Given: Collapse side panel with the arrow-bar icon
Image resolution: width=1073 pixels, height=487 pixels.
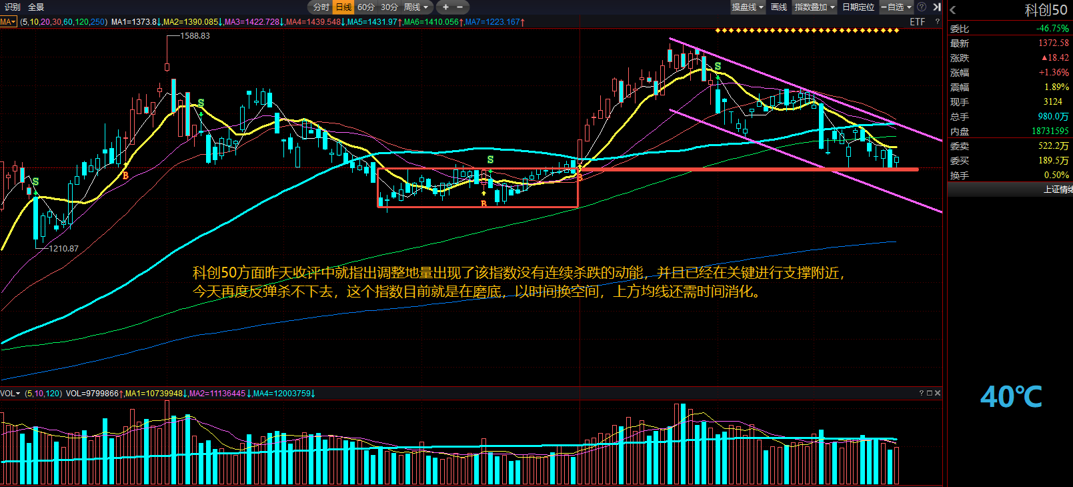Looking at the screenshot, I should (937, 7).
